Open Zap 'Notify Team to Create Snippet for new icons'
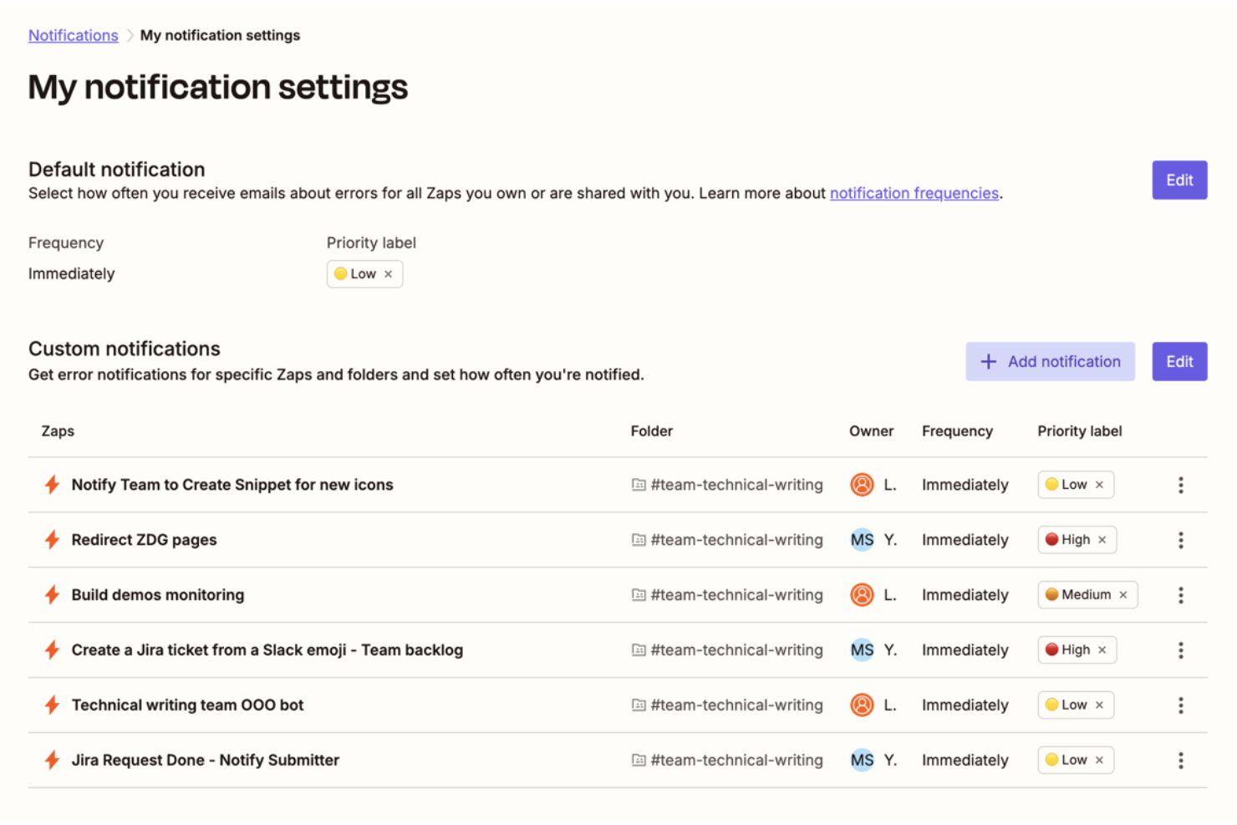 tap(232, 485)
